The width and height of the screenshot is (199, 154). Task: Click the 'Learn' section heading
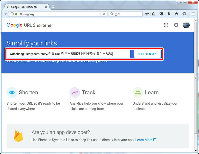[x=152, y=92]
